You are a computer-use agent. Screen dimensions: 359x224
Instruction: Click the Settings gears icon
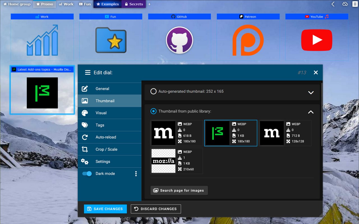coord(85,162)
